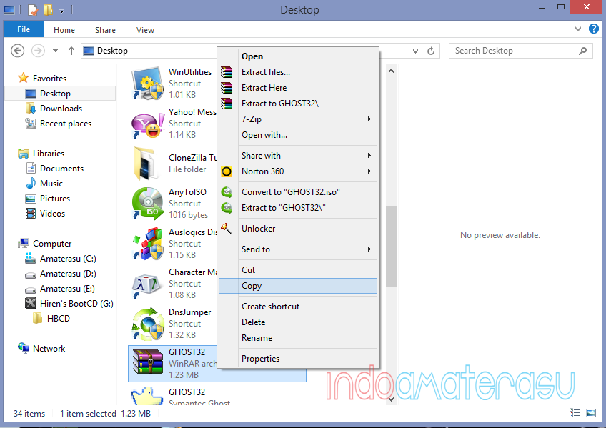
Task: Select Pictures library in navigation pane
Action: [55, 199]
